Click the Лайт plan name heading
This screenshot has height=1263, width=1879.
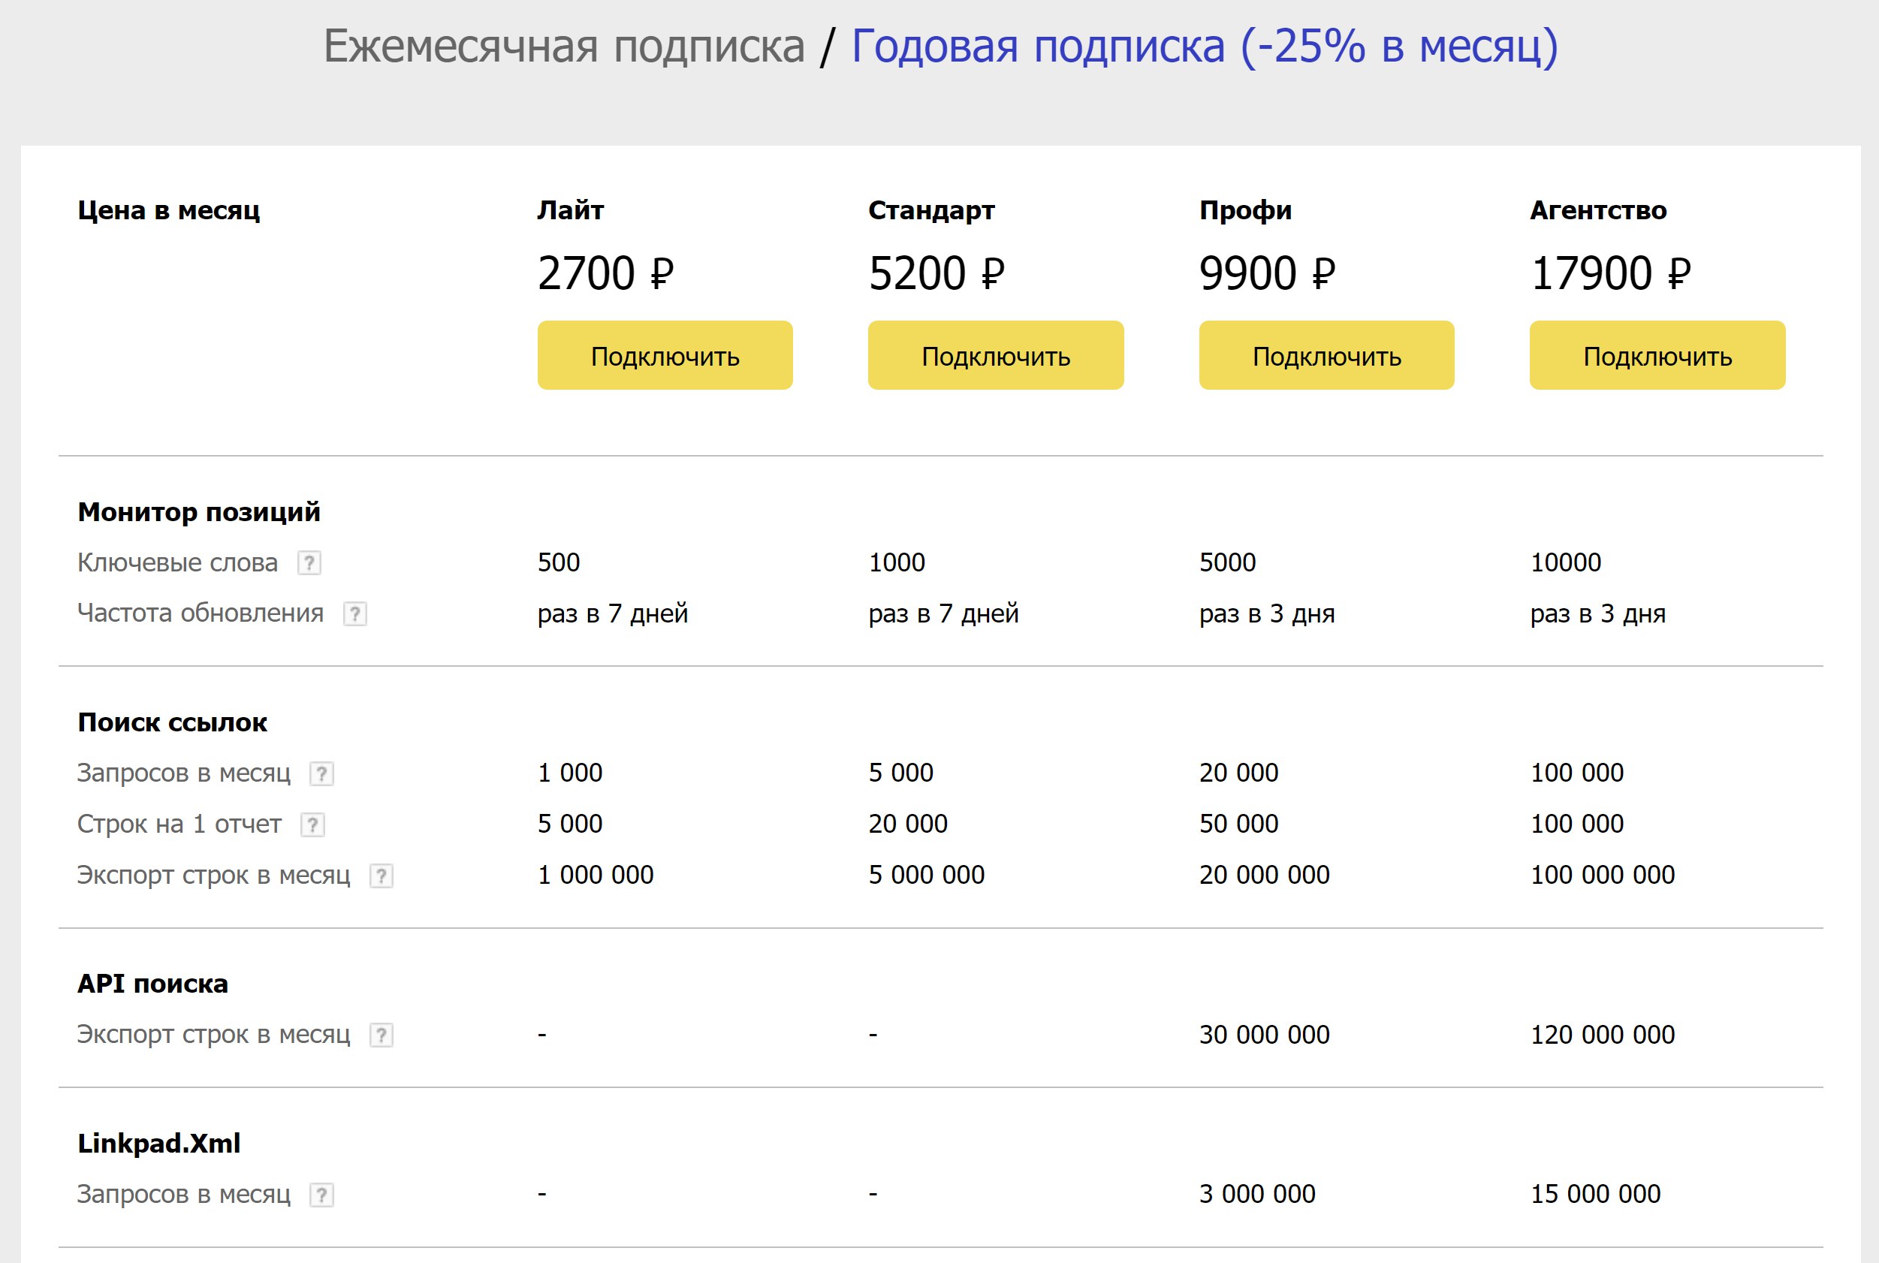tap(570, 210)
